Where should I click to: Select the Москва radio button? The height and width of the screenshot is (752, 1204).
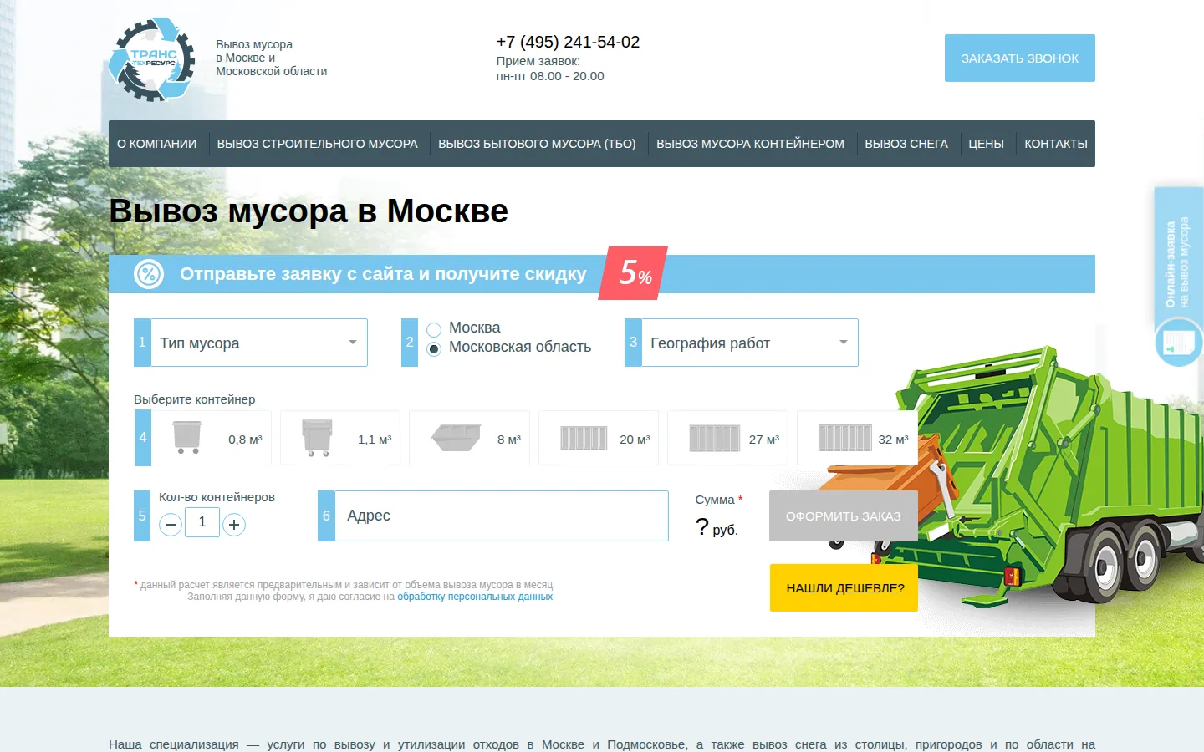tap(434, 330)
